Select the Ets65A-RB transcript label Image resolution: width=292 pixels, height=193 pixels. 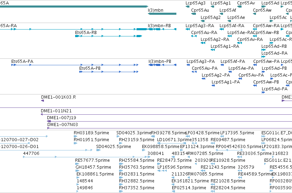[86, 33]
